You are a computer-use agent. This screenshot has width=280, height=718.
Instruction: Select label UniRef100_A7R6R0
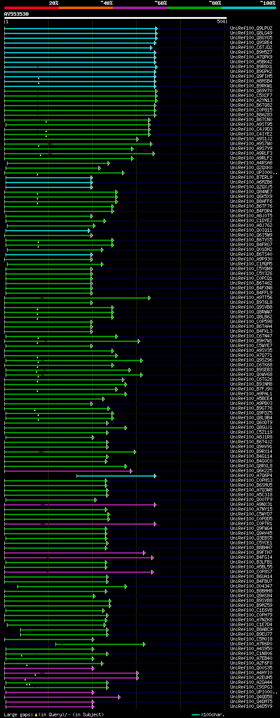251,644
